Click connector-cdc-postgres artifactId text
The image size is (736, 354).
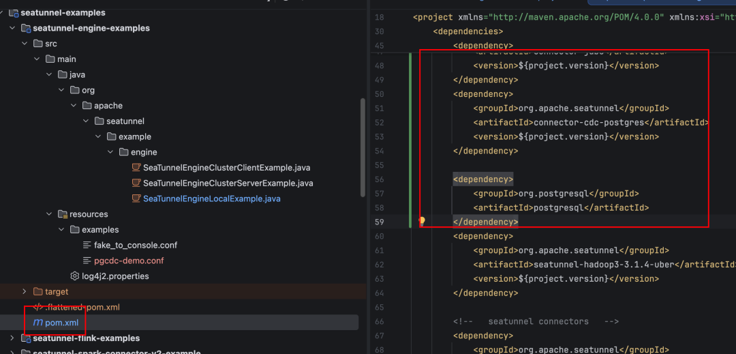(589, 123)
